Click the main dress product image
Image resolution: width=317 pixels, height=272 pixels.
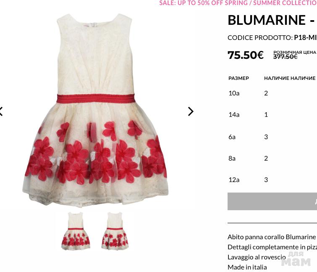(x=95, y=110)
